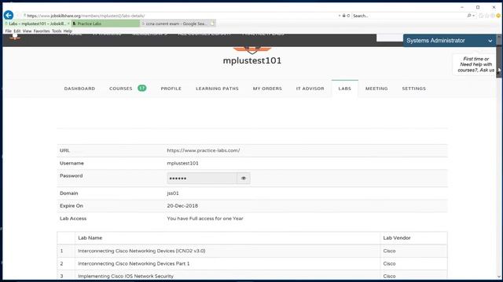This screenshot has width=503, height=282.
Task: Open the SETTINGS tab
Action: [414, 89]
